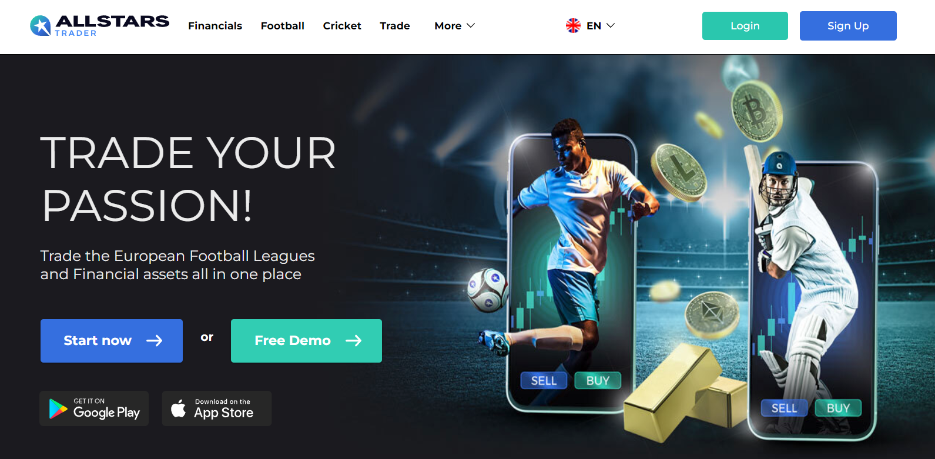Image resolution: width=935 pixels, height=459 pixels.
Task: Click the Login button
Action: tap(745, 26)
